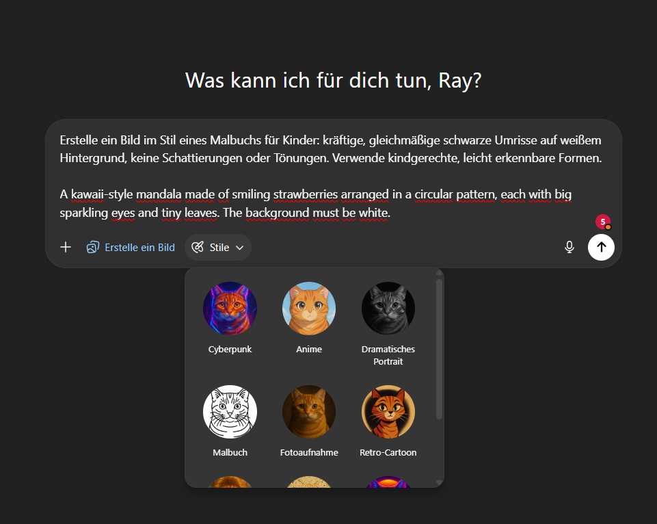
Task: Pick the Retro-Cartoon style thumbnail
Action: 388,412
